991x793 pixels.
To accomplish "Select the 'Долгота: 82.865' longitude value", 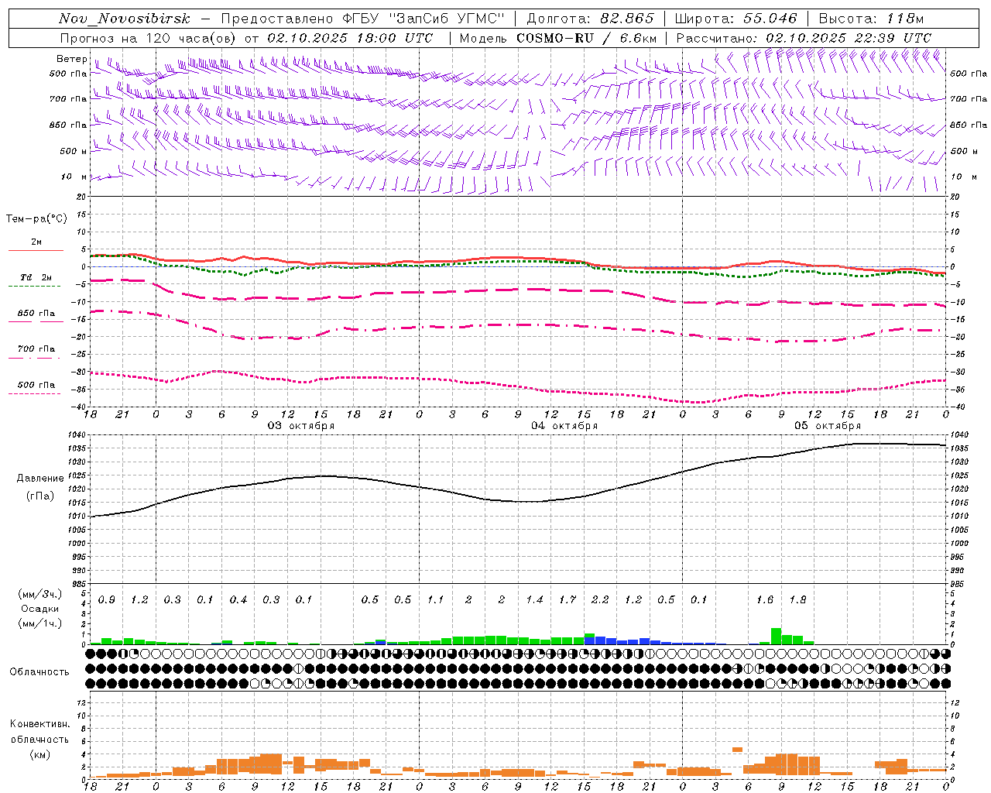I will tap(590, 19).
